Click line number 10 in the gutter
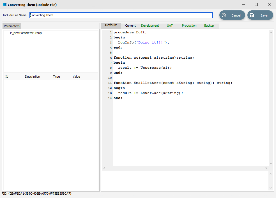276x198 pixels. click(x=110, y=78)
